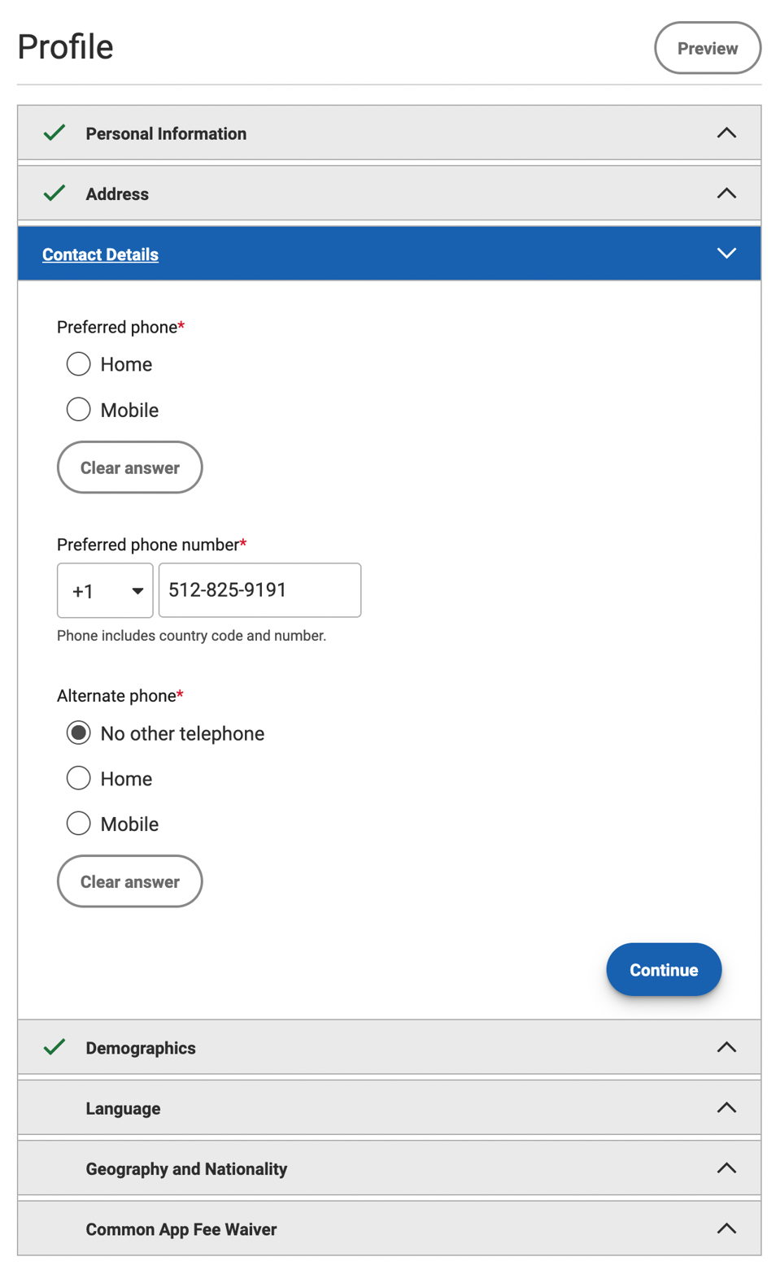This screenshot has width=780, height=1274.
Task: Collapse the Language section
Action: [726, 1107]
